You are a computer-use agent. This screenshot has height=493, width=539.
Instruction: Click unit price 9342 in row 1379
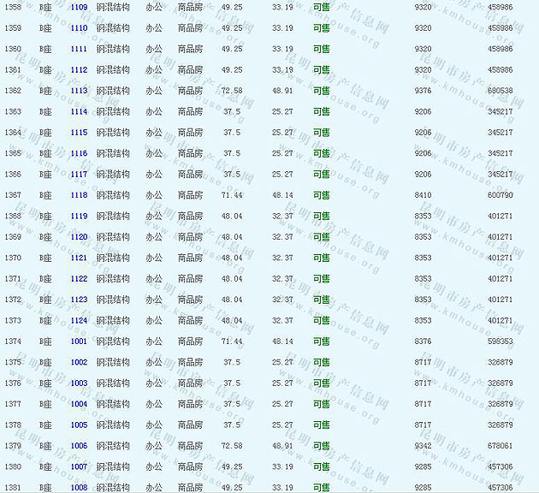tap(423, 446)
